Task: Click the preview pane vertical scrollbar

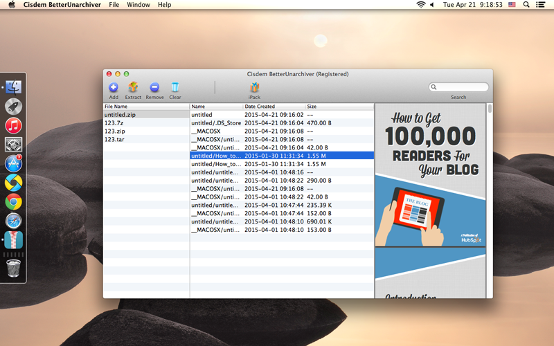Action: coord(490,109)
